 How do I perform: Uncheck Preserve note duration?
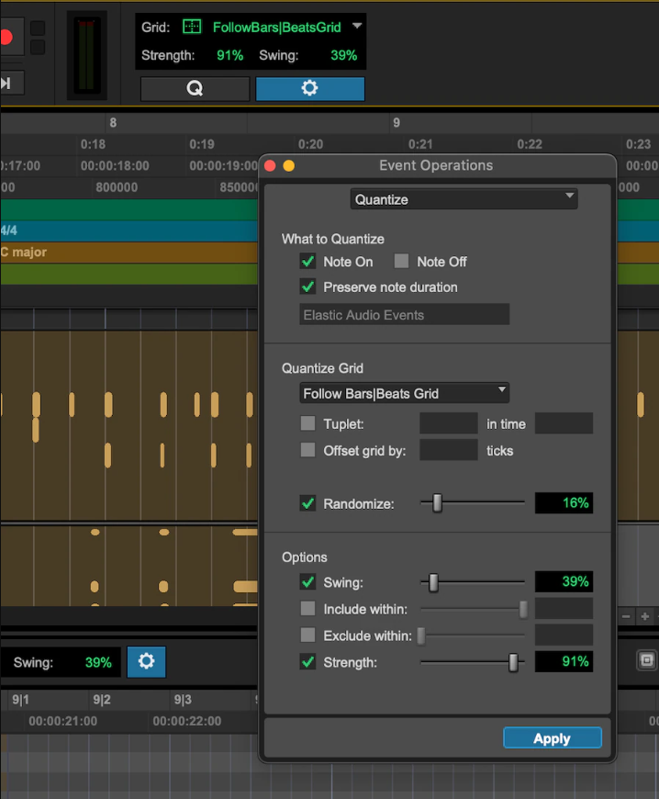tap(308, 287)
